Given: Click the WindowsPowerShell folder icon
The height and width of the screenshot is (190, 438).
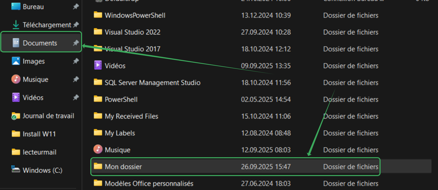Looking at the screenshot, I should [98, 15].
